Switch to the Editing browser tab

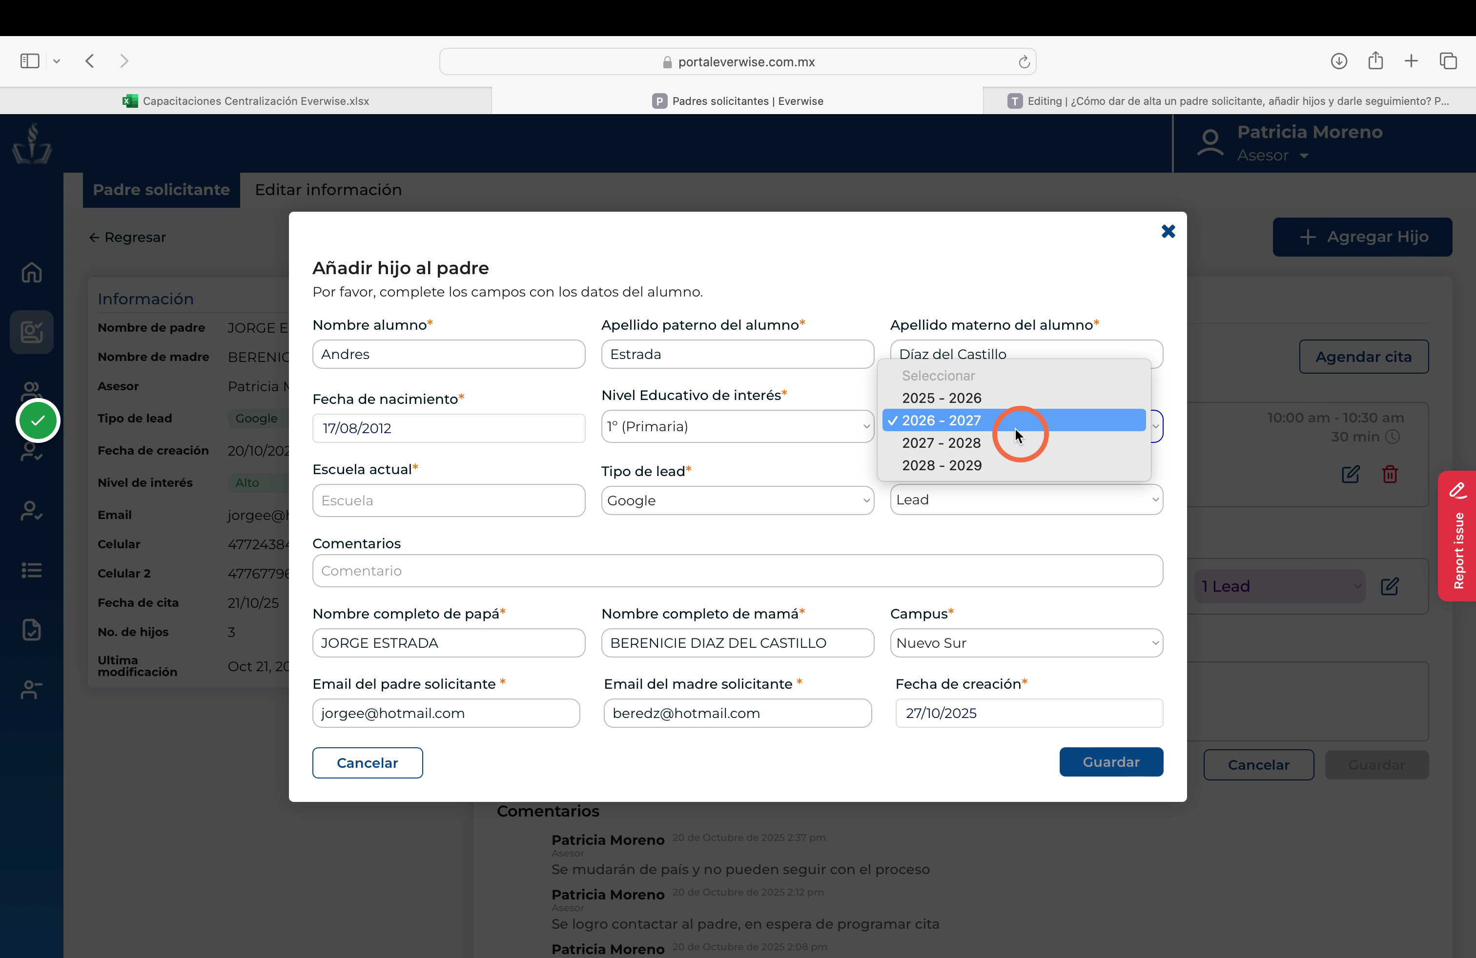(x=1229, y=101)
